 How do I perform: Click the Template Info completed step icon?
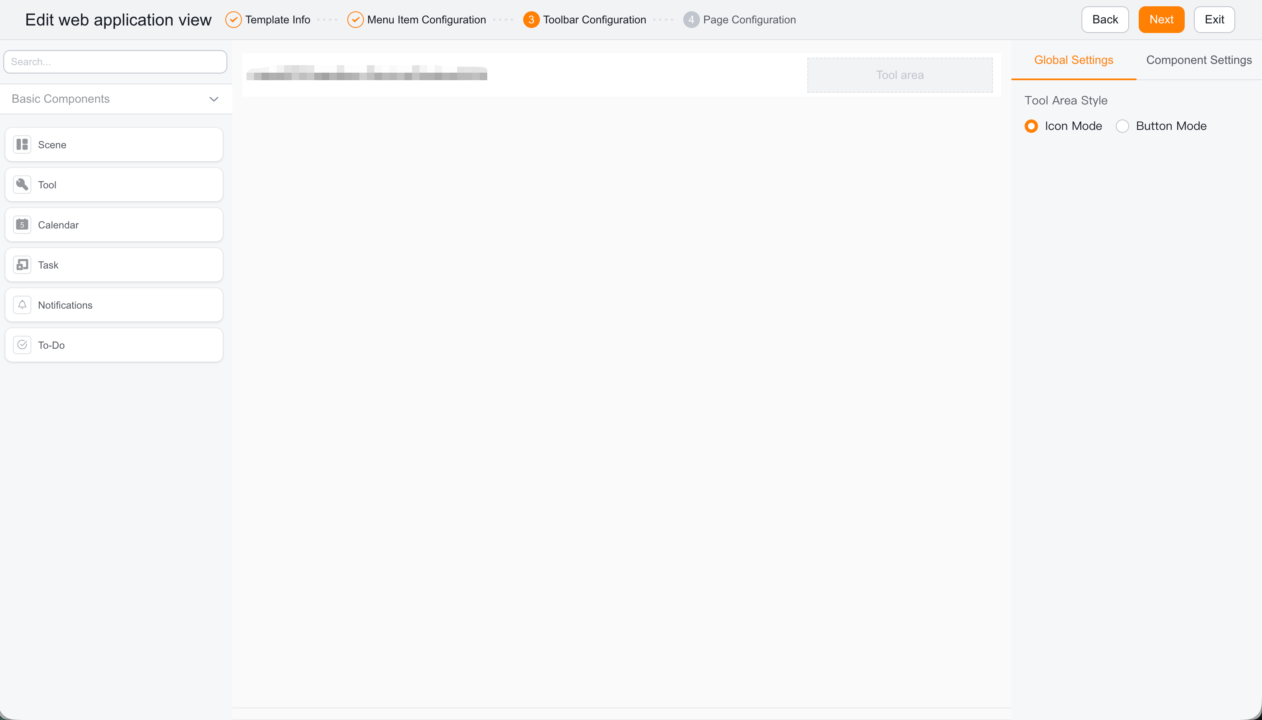234,20
